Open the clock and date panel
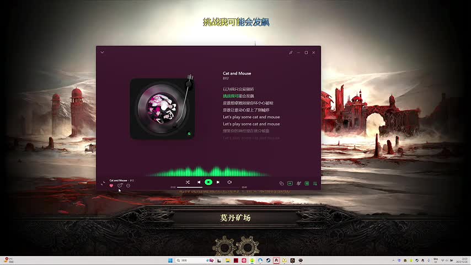Viewport: 471px width, 265px height. [462, 261]
